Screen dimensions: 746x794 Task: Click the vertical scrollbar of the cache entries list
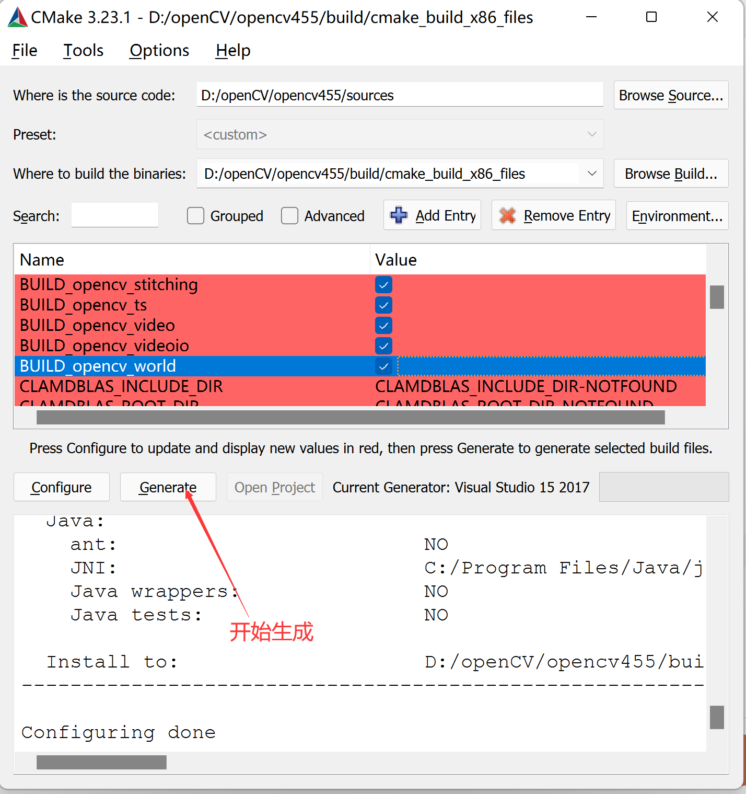tap(717, 297)
